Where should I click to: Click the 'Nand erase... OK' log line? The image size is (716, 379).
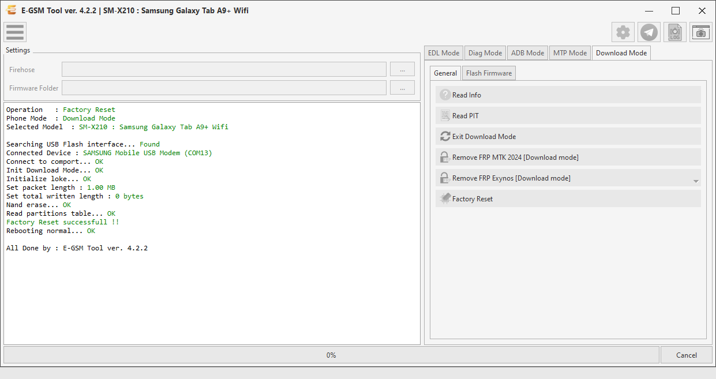[39, 205]
